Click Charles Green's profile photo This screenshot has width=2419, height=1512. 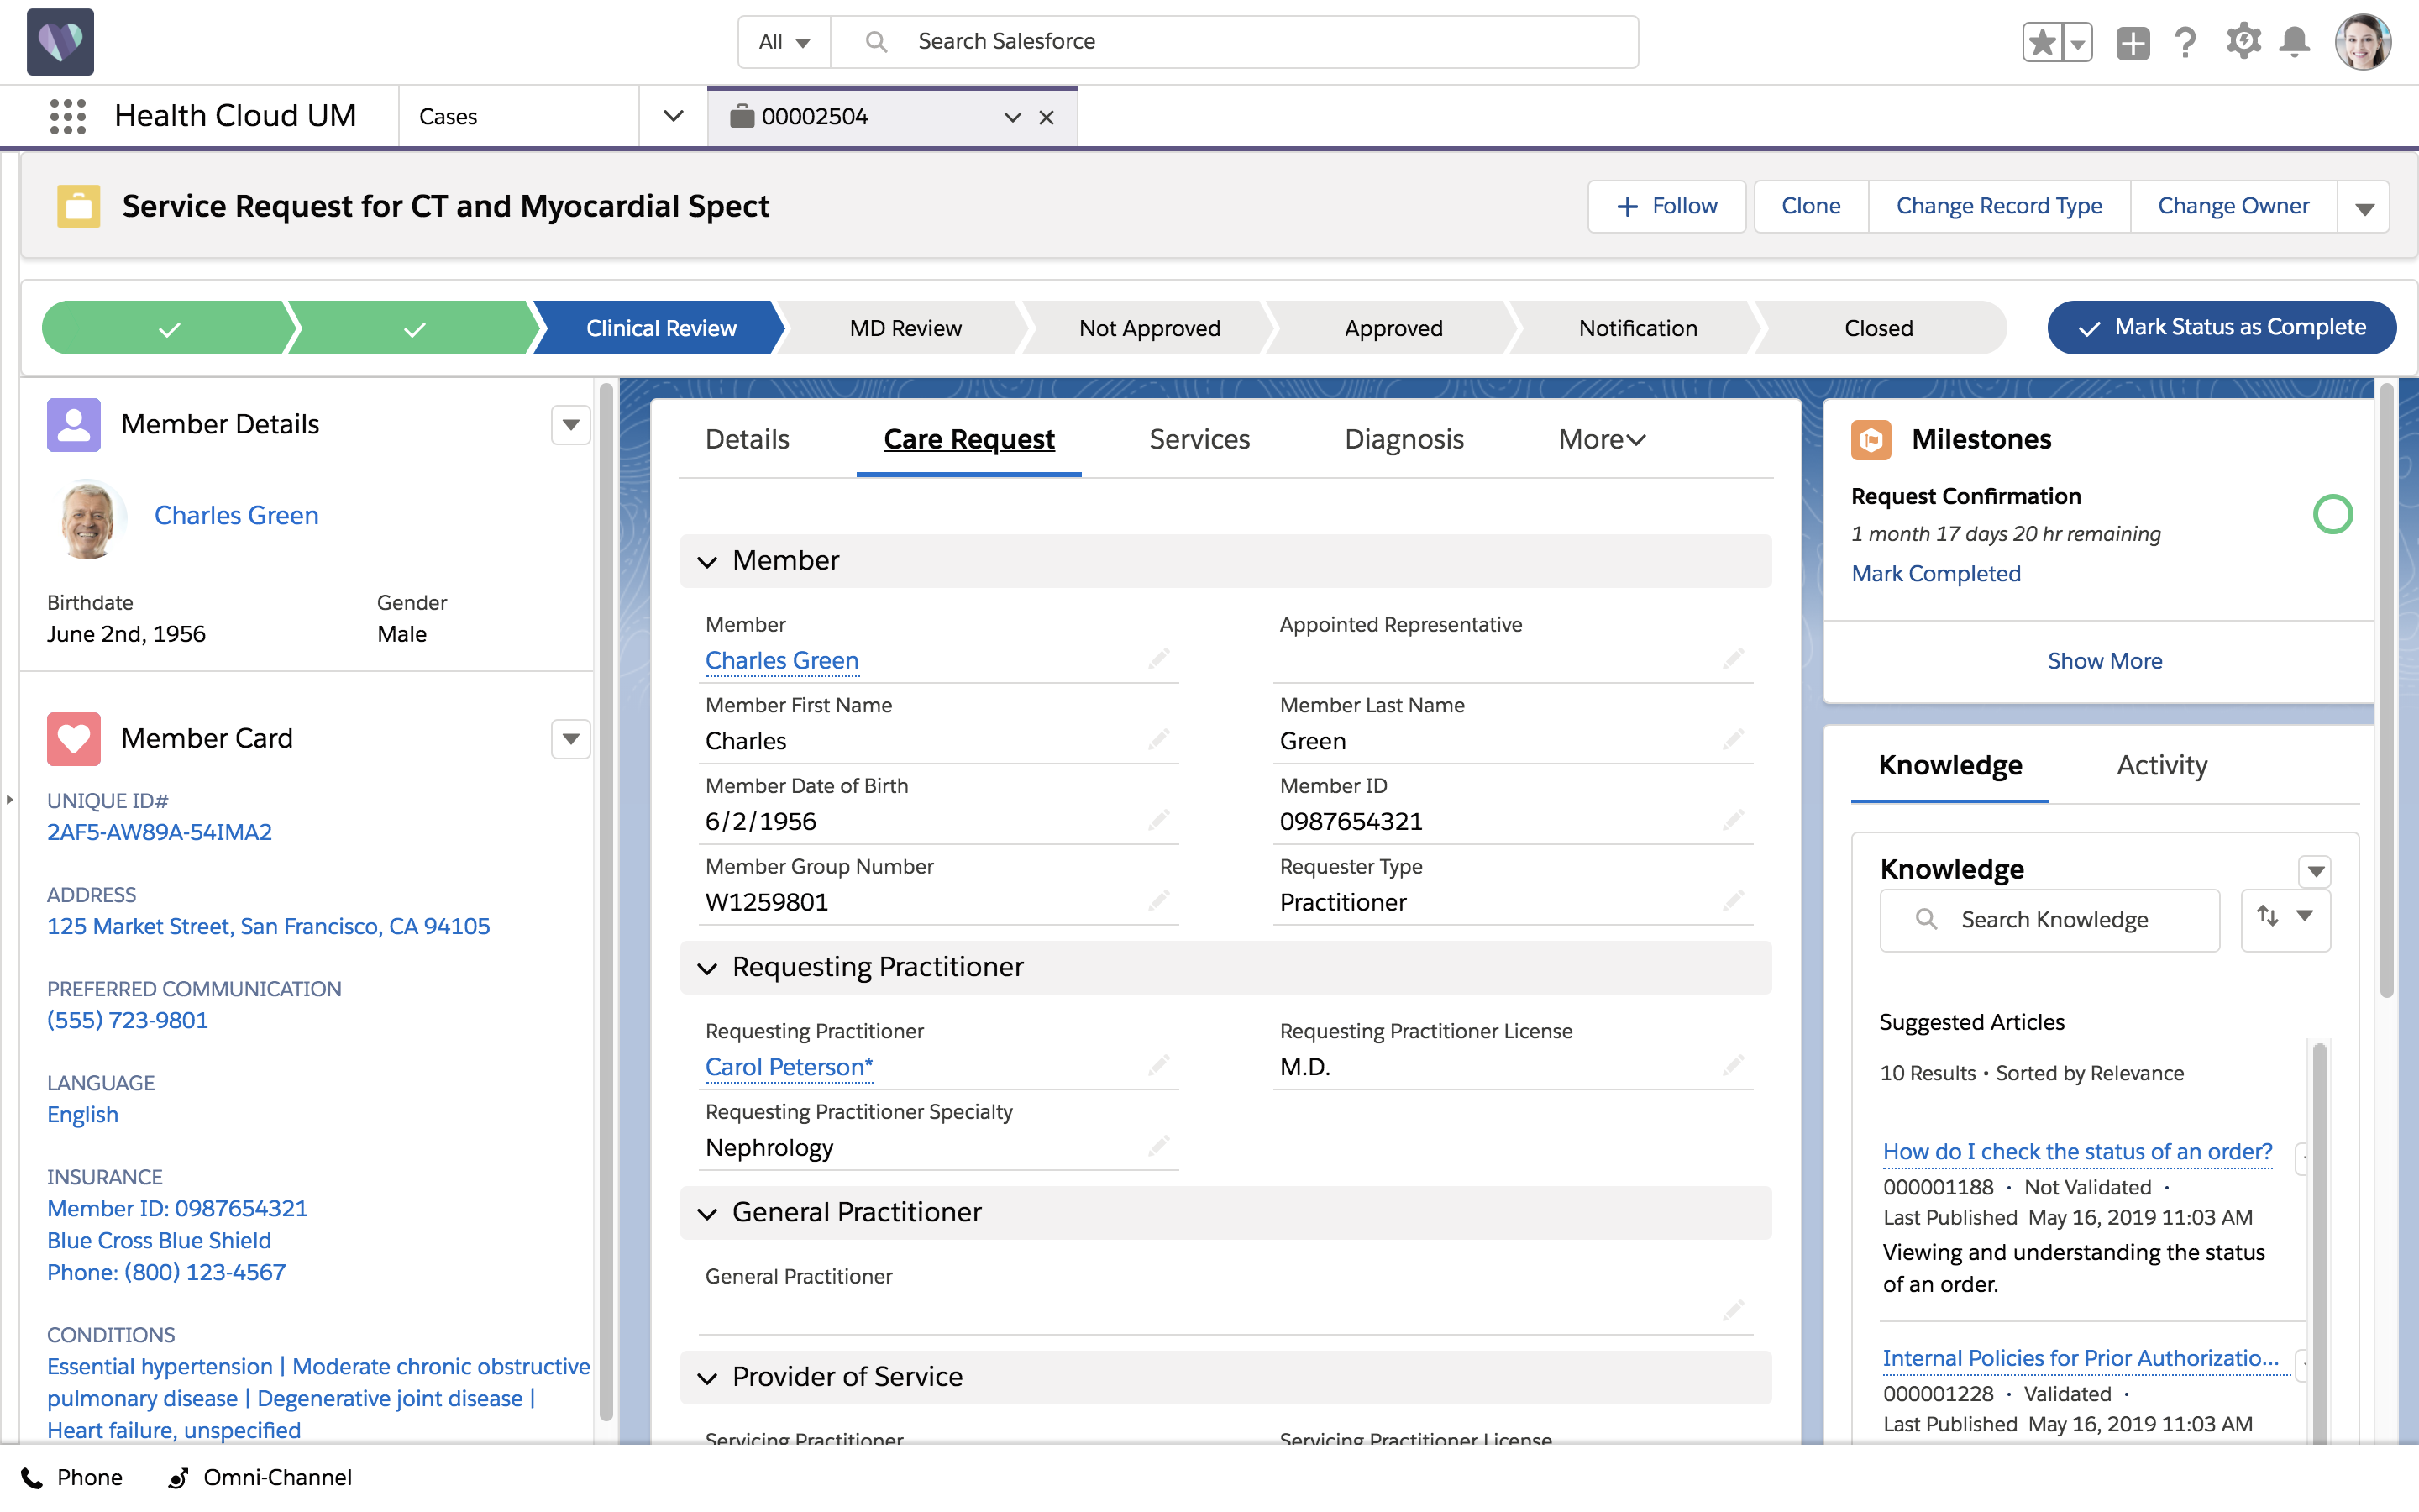point(89,518)
